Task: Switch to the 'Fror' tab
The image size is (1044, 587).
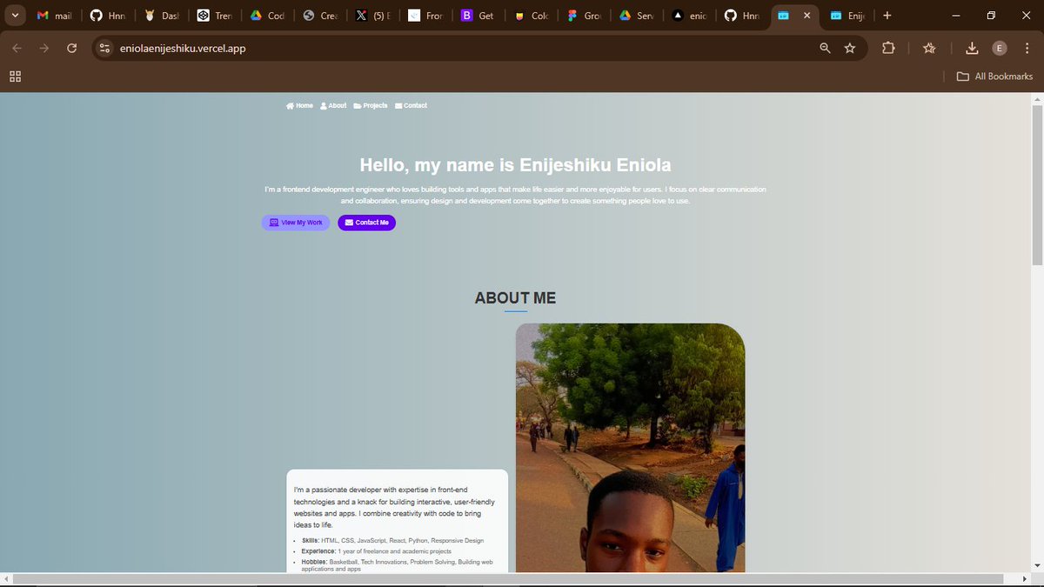Action: click(426, 16)
